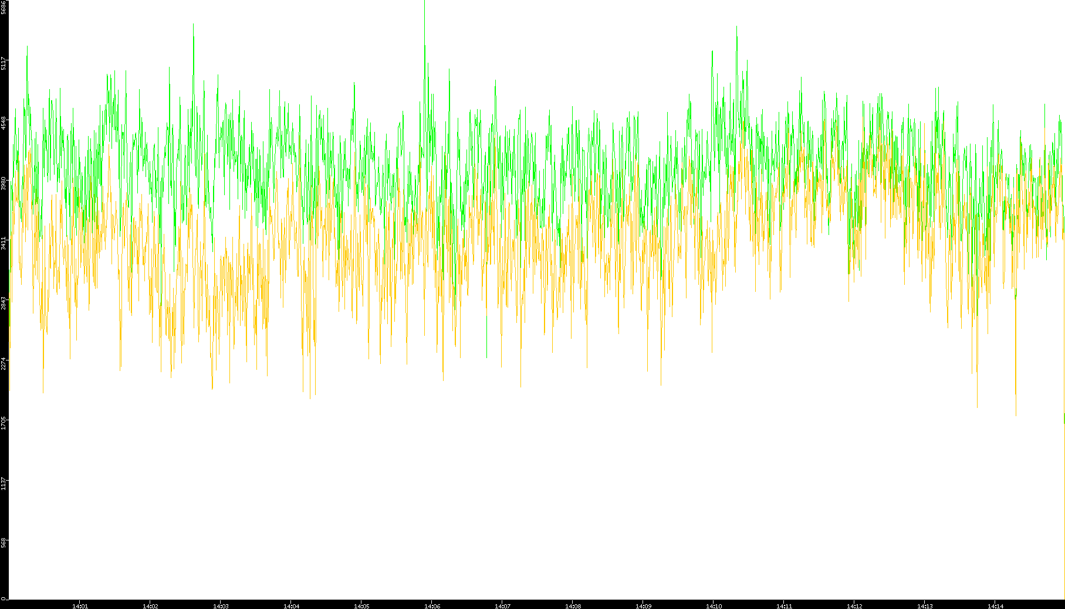Select the 1137 value on the vertical axis
This screenshot has width=1065, height=609.
[4, 483]
